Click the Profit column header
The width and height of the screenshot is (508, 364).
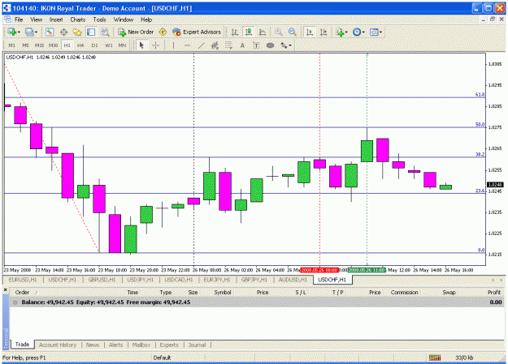(x=494, y=292)
